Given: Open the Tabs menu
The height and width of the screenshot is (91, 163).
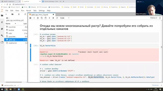Looking at the screenshot, I should (35, 11).
